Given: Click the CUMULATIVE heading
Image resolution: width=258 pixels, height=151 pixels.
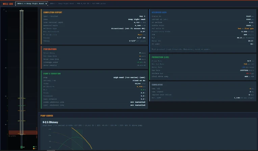Looking at the screenshot, I should (157, 85).
